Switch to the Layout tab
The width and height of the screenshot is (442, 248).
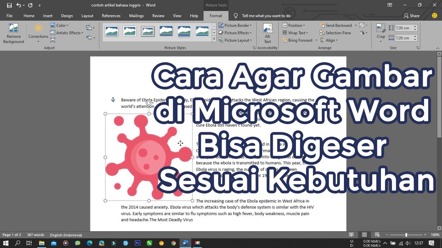87,16
